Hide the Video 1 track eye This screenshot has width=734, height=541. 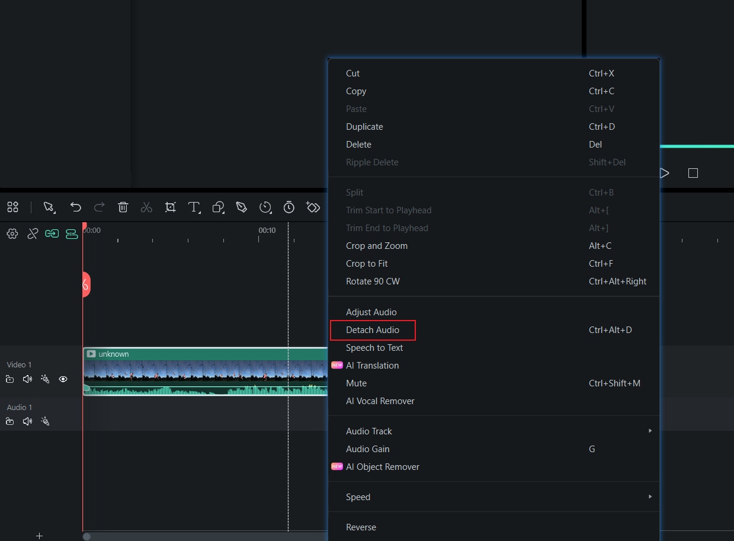(x=63, y=379)
